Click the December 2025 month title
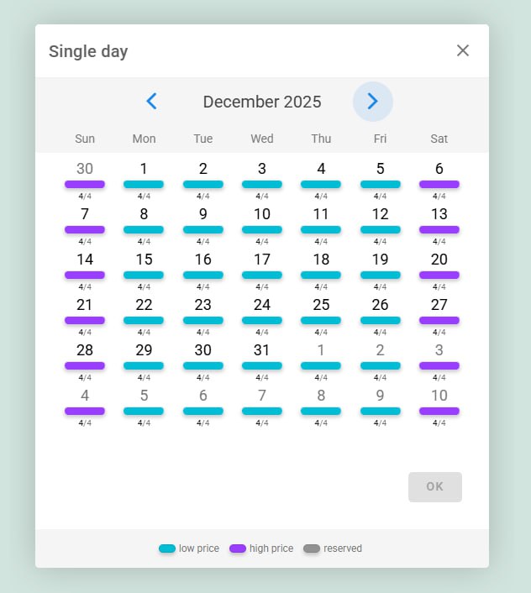This screenshot has width=531, height=593. [x=262, y=102]
